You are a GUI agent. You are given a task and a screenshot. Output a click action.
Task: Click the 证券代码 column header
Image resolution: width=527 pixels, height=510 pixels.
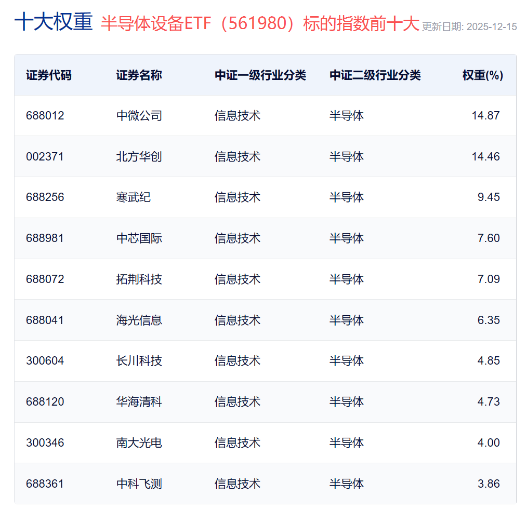[49, 75]
